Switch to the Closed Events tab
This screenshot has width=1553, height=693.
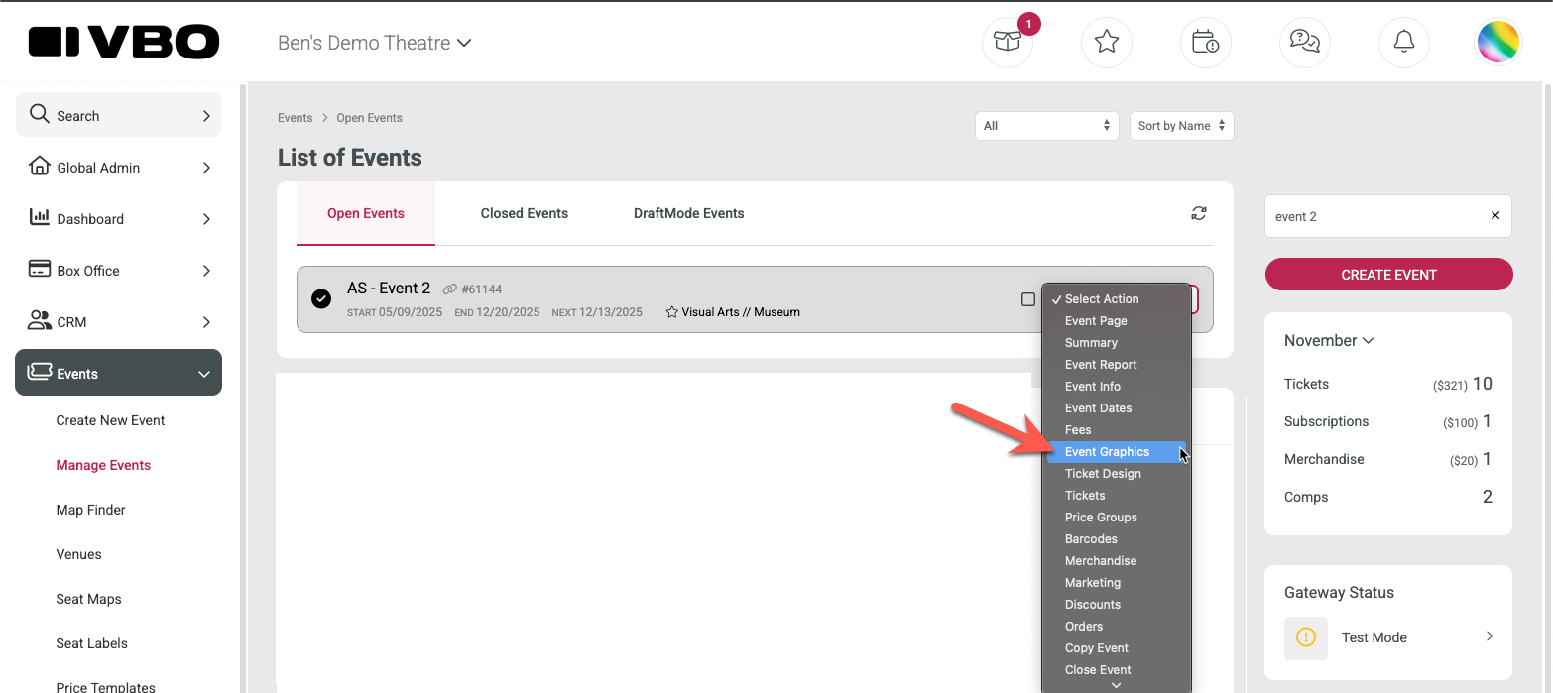(525, 213)
